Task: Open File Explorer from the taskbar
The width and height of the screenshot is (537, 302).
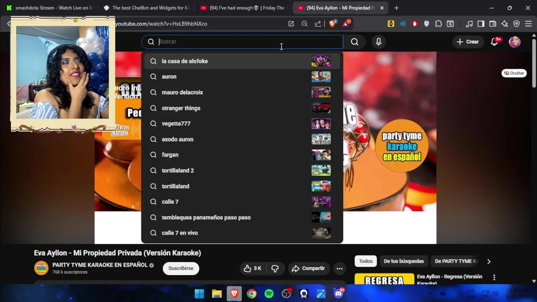Action: 216,294
